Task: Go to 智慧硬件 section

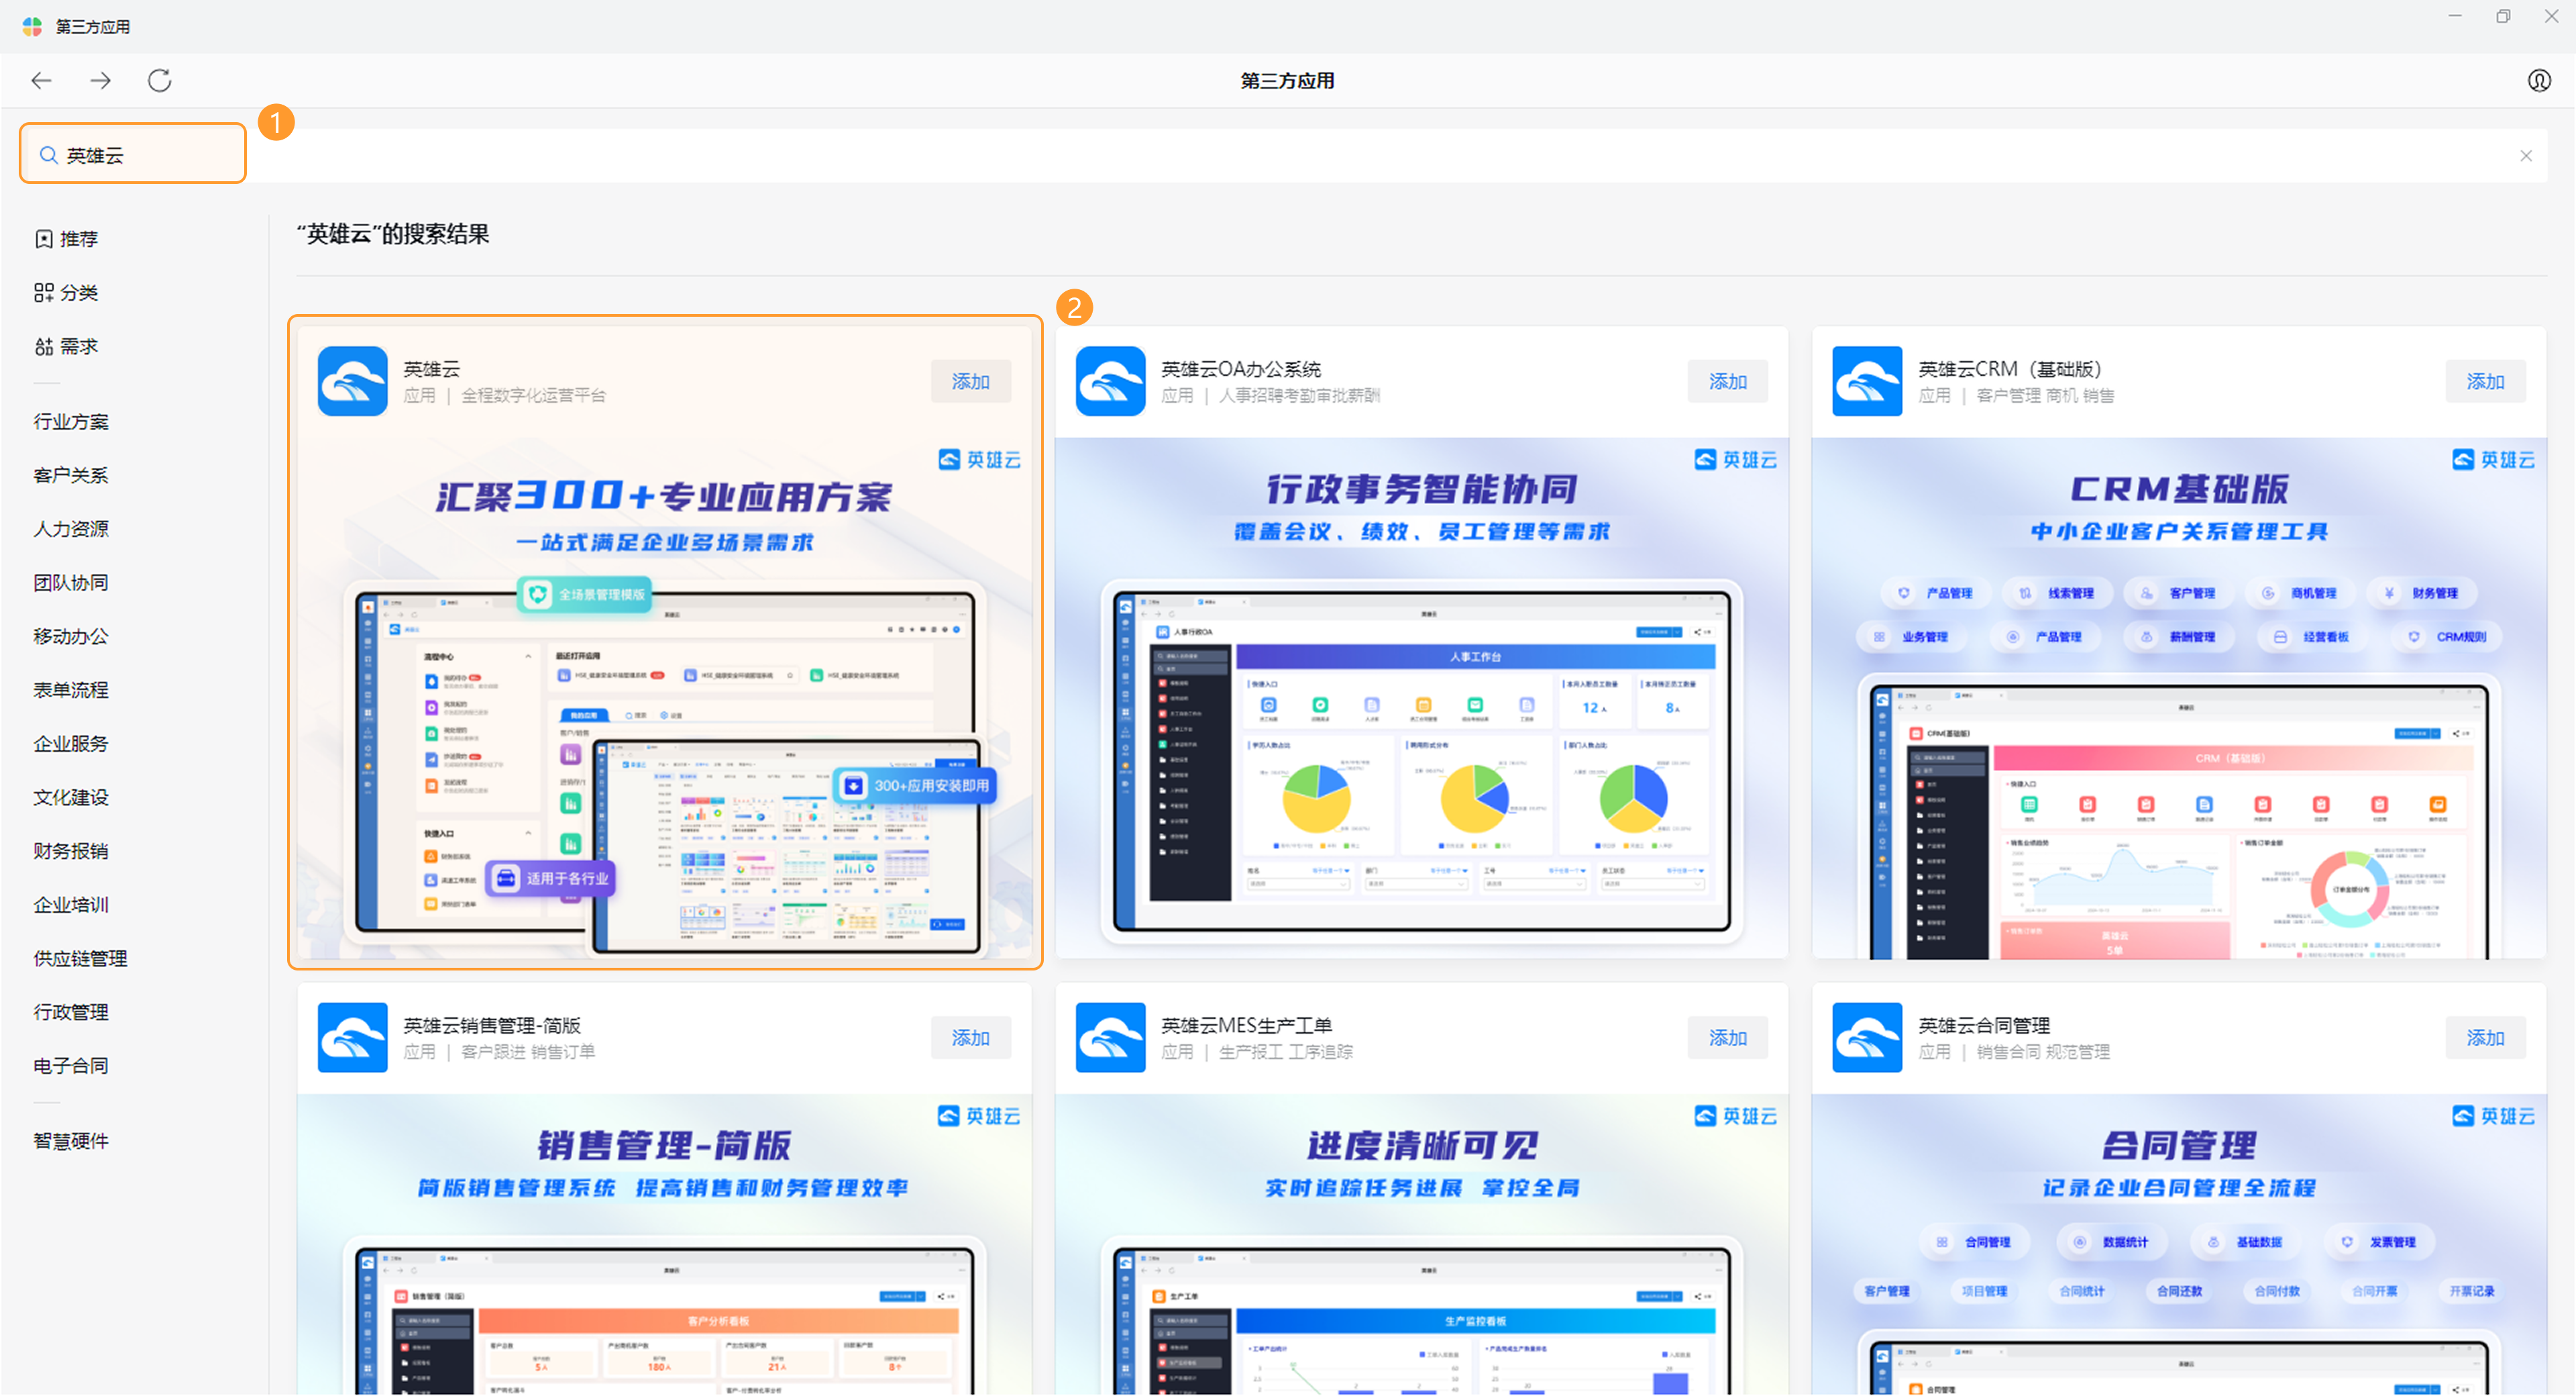Action: click(x=71, y=1141)
